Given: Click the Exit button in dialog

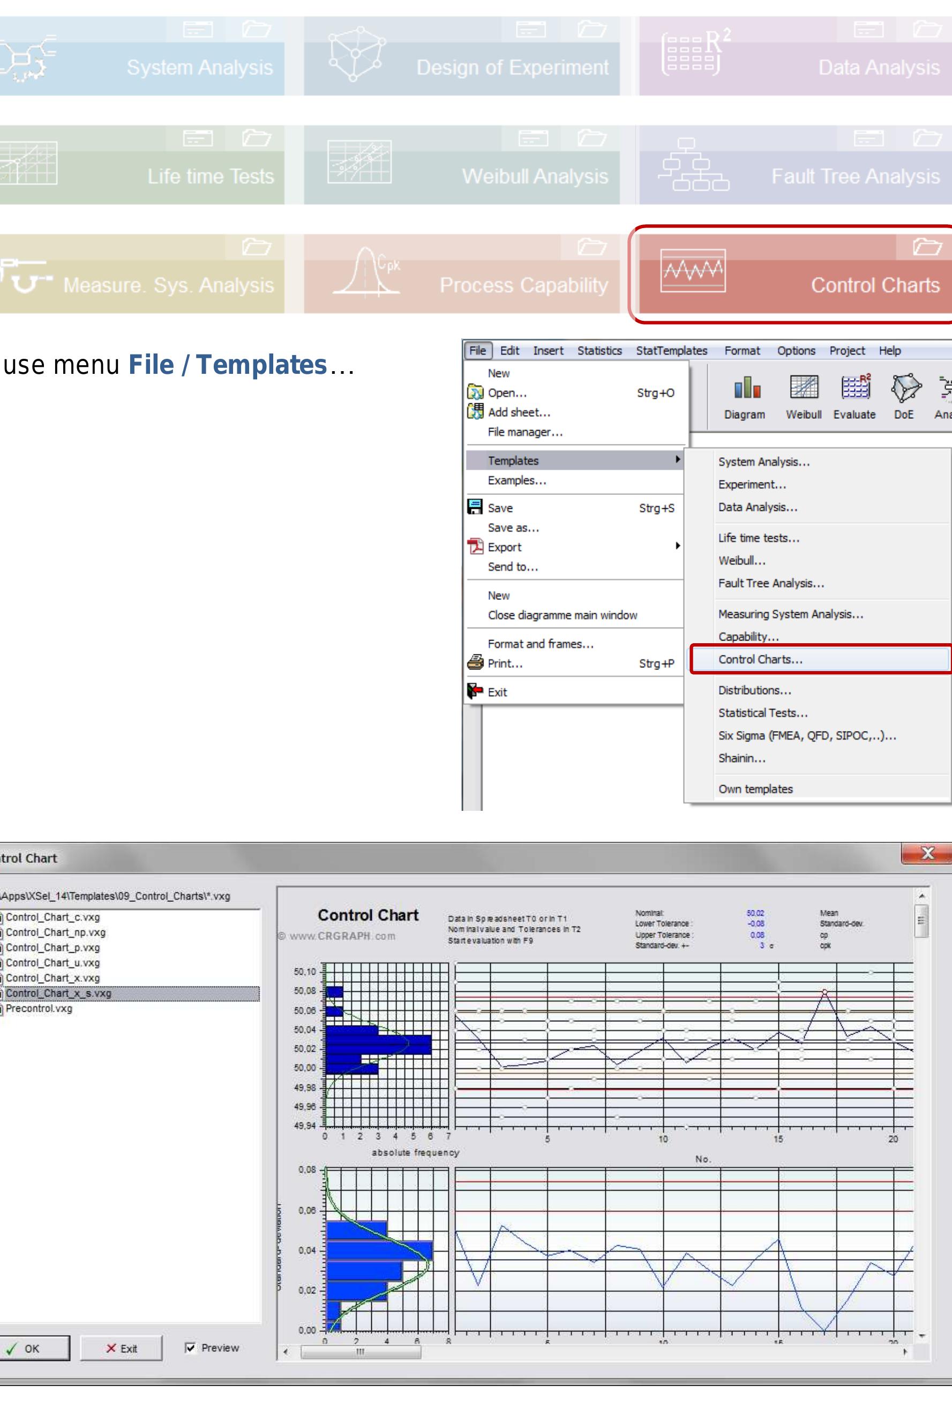Looking at the screenshot, I should coord(121,1348).
